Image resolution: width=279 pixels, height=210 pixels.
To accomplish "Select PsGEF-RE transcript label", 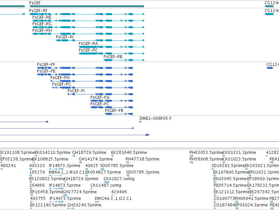I will [x=42, y=17].
